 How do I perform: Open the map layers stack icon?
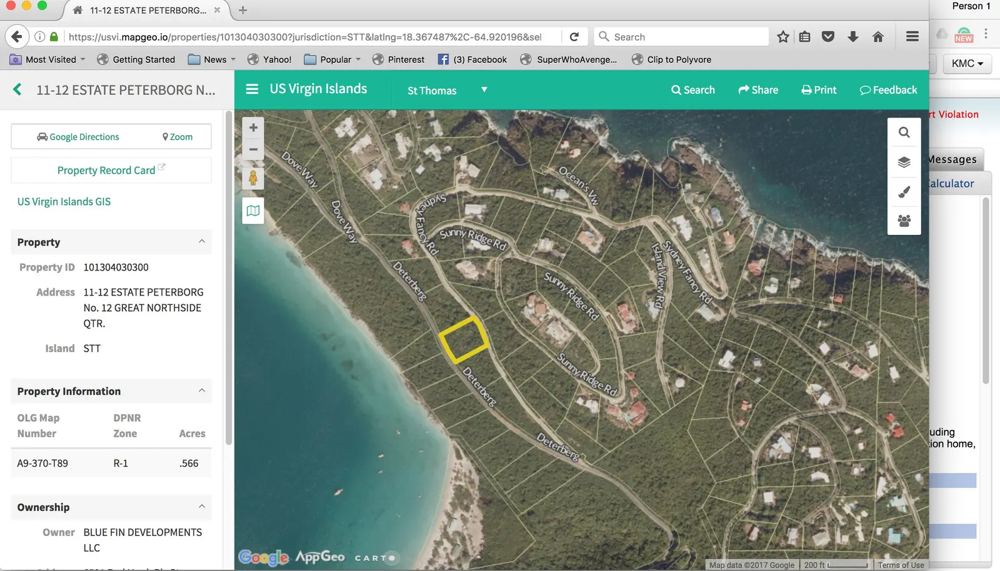tap(904, 162)
